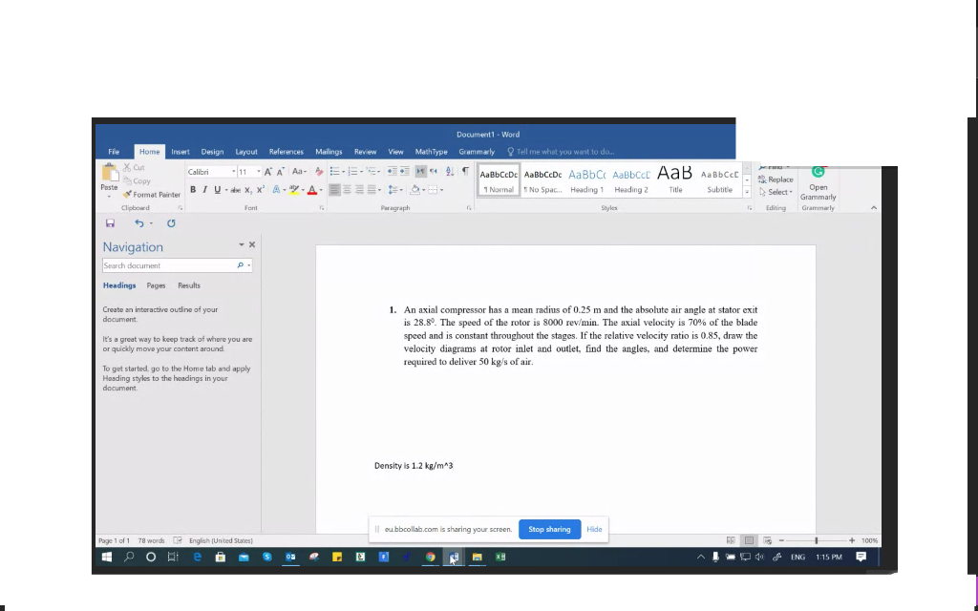
Task: Toggle the Navigation pane closed
Action: (x=251, y=244)
